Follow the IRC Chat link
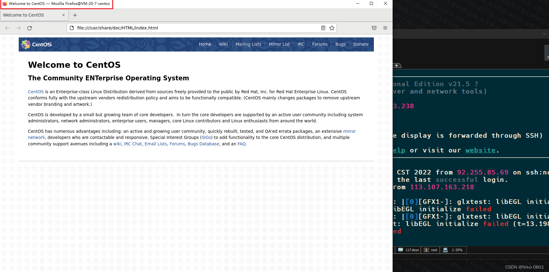Viewport: 549px width, 272px height. click(x=133, y=144)
